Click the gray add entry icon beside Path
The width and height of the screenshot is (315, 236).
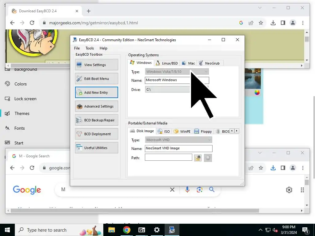208,158
